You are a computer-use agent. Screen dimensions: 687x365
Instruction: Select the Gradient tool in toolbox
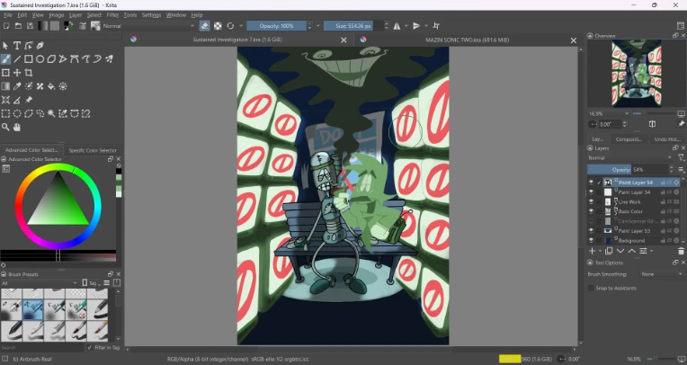point(5,86)
